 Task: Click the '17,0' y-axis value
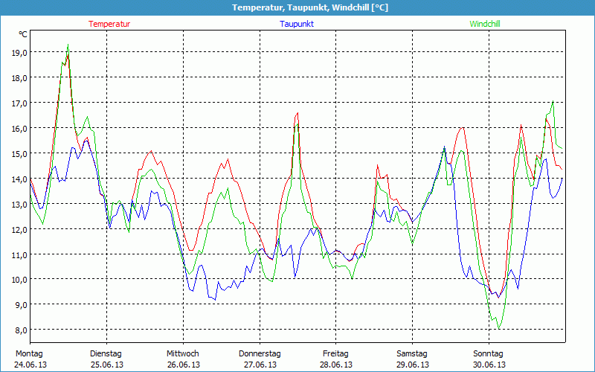point(19,103)
